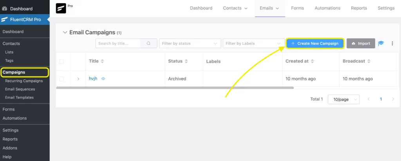Screen dimensions: 401x161
Task: Open the Dashboard tab in the top navigation
Action: tap(201, 8)
